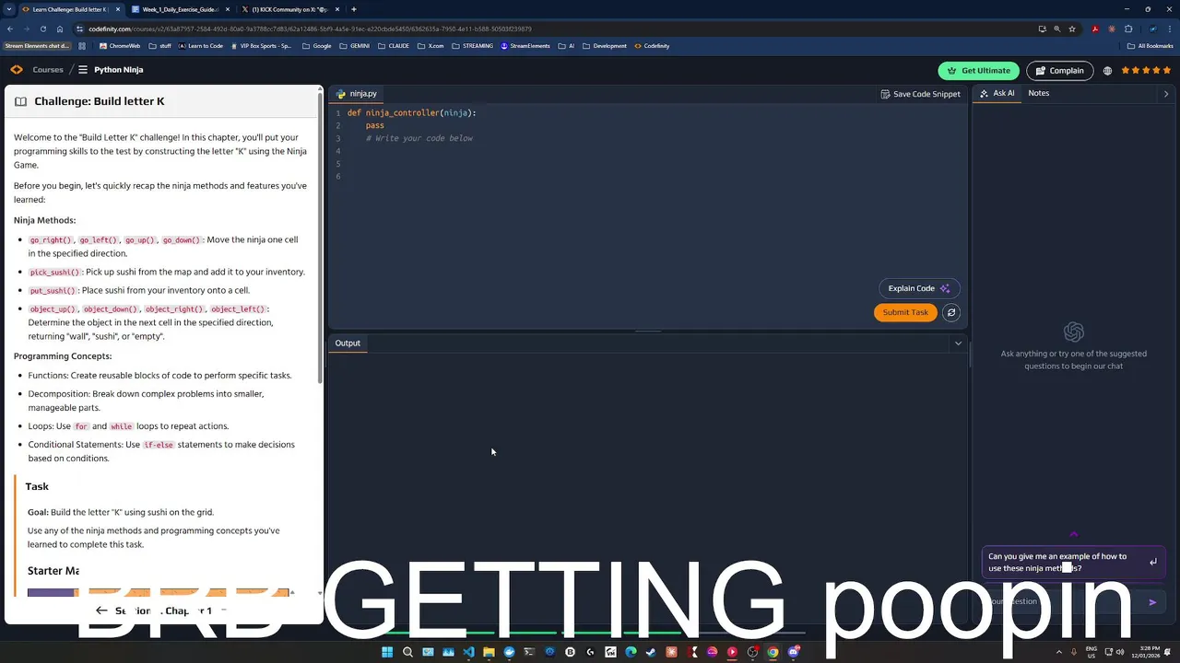Bookmark this page with the star icon

pyautogui.click(x=1072, y=29)
